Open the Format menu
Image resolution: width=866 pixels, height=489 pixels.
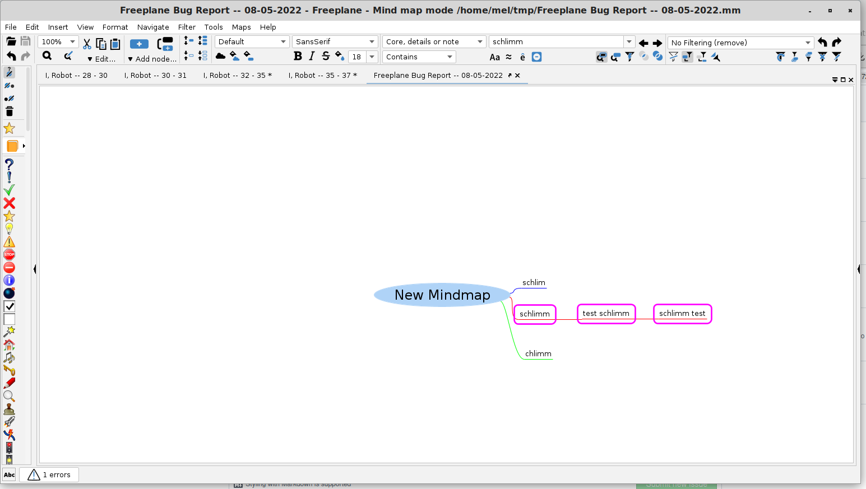tap(115, 27)
